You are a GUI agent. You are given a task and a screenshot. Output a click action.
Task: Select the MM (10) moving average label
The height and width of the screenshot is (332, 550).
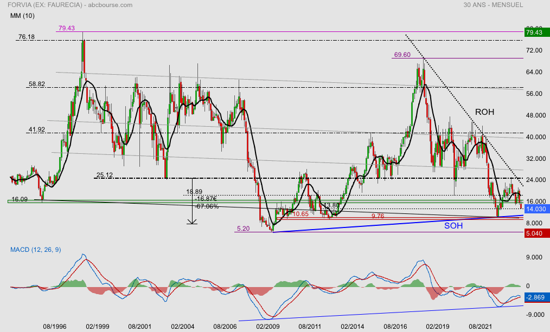tap(22, 16)
